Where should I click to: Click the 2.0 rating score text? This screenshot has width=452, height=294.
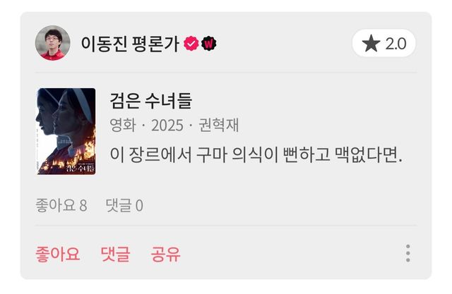coord(396,44)
